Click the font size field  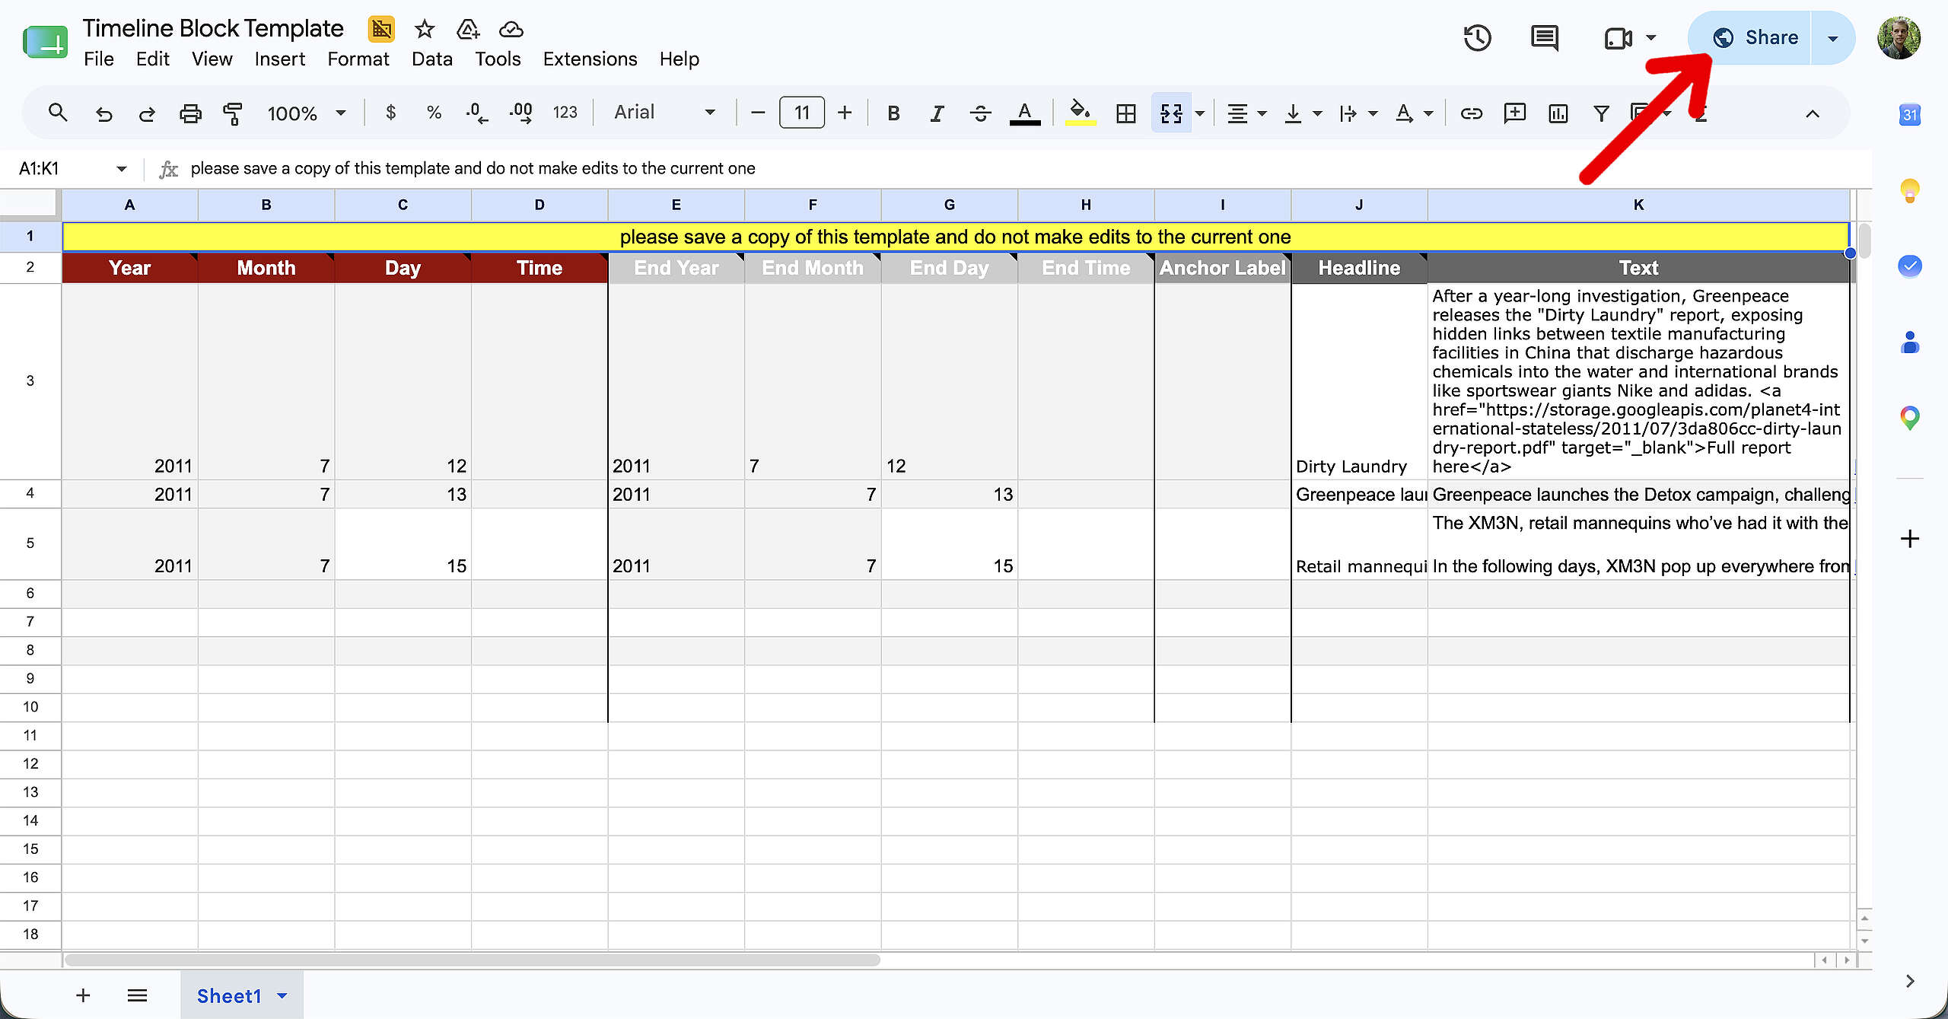[x=801, y=113]
